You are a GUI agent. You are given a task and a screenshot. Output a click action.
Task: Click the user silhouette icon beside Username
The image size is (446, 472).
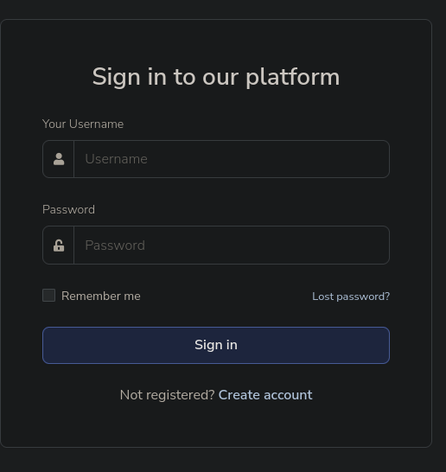point(59,159)
